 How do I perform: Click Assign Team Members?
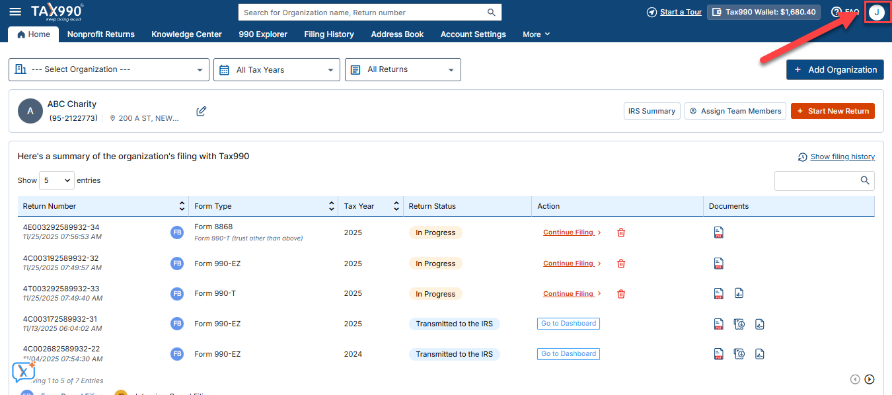(x=735, y=111)
